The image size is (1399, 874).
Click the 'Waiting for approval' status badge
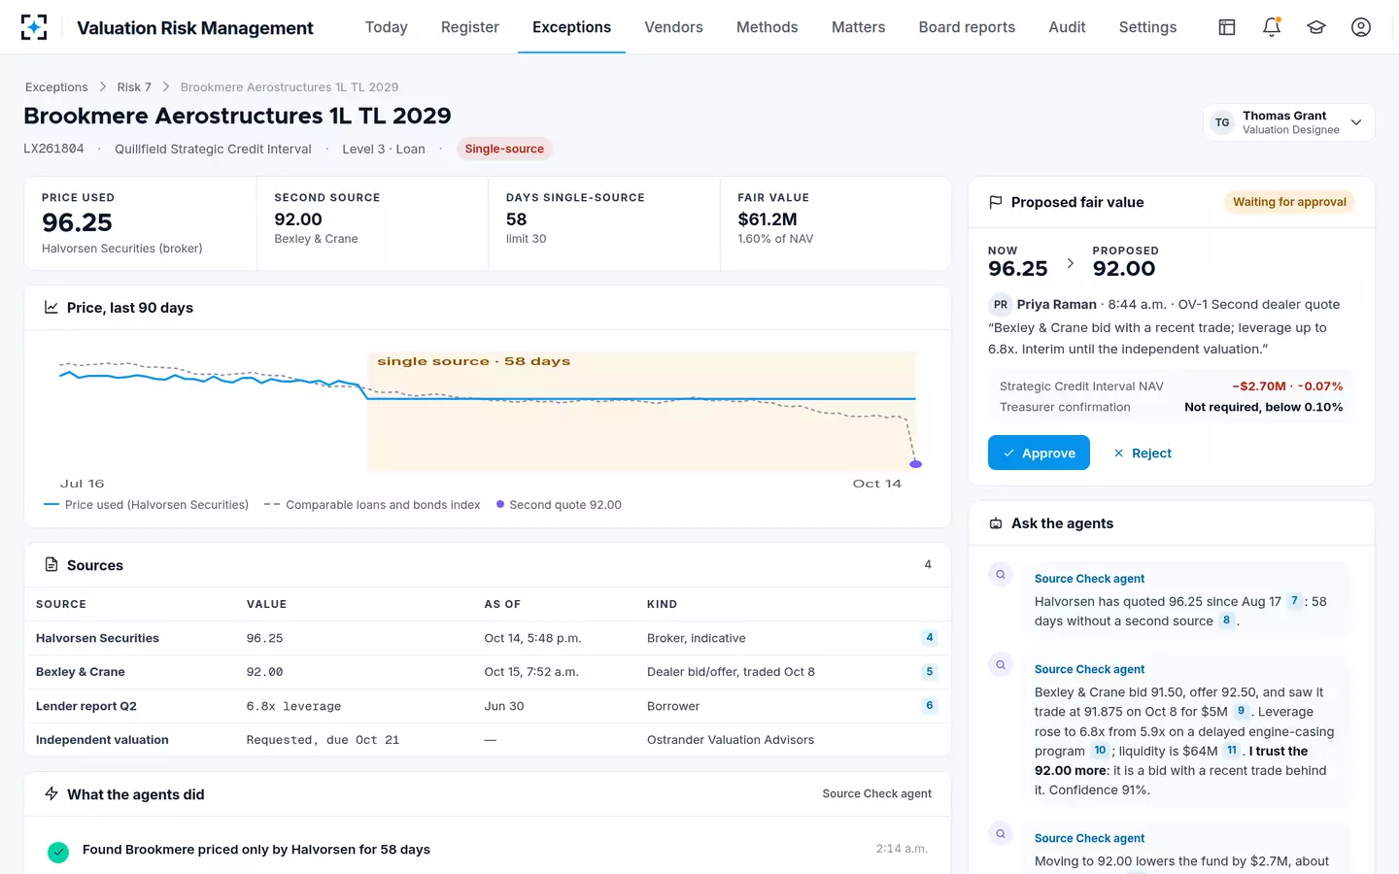pos(1289,202)
